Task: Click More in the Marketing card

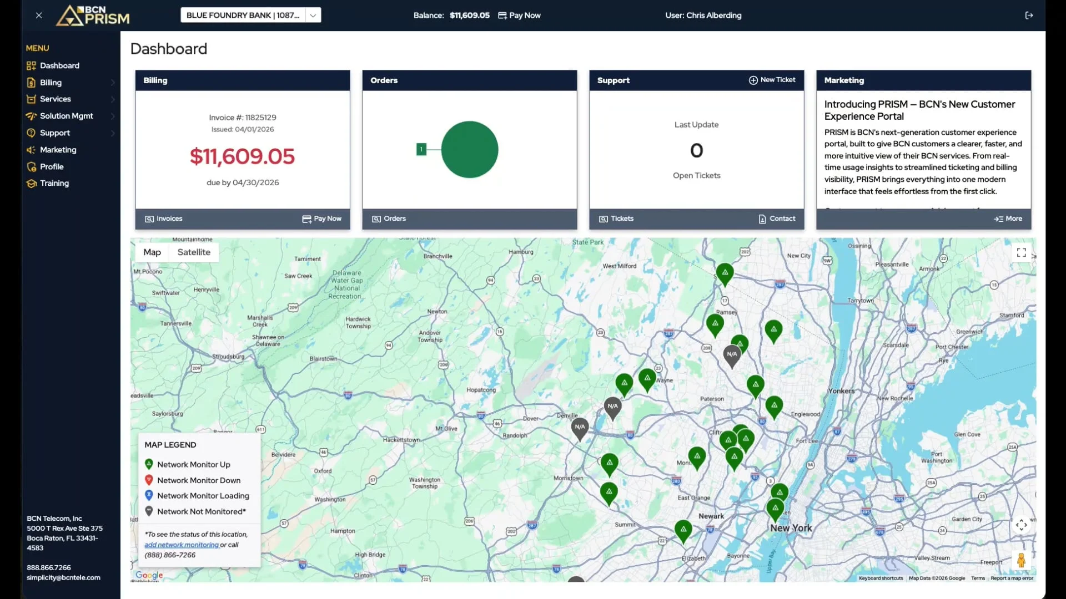Action: (x=1008, y=219)
